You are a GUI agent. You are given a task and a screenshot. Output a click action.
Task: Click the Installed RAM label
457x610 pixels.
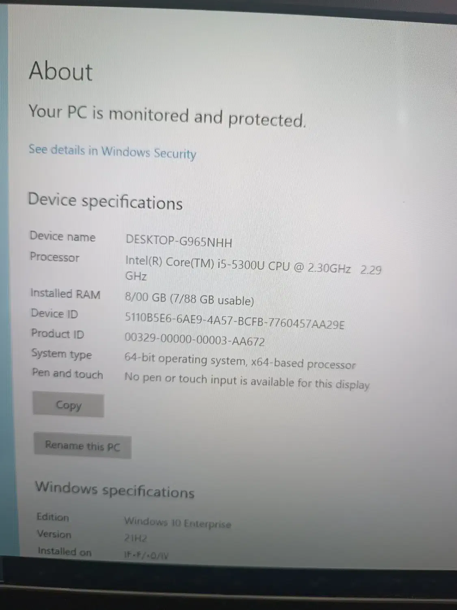65,293
